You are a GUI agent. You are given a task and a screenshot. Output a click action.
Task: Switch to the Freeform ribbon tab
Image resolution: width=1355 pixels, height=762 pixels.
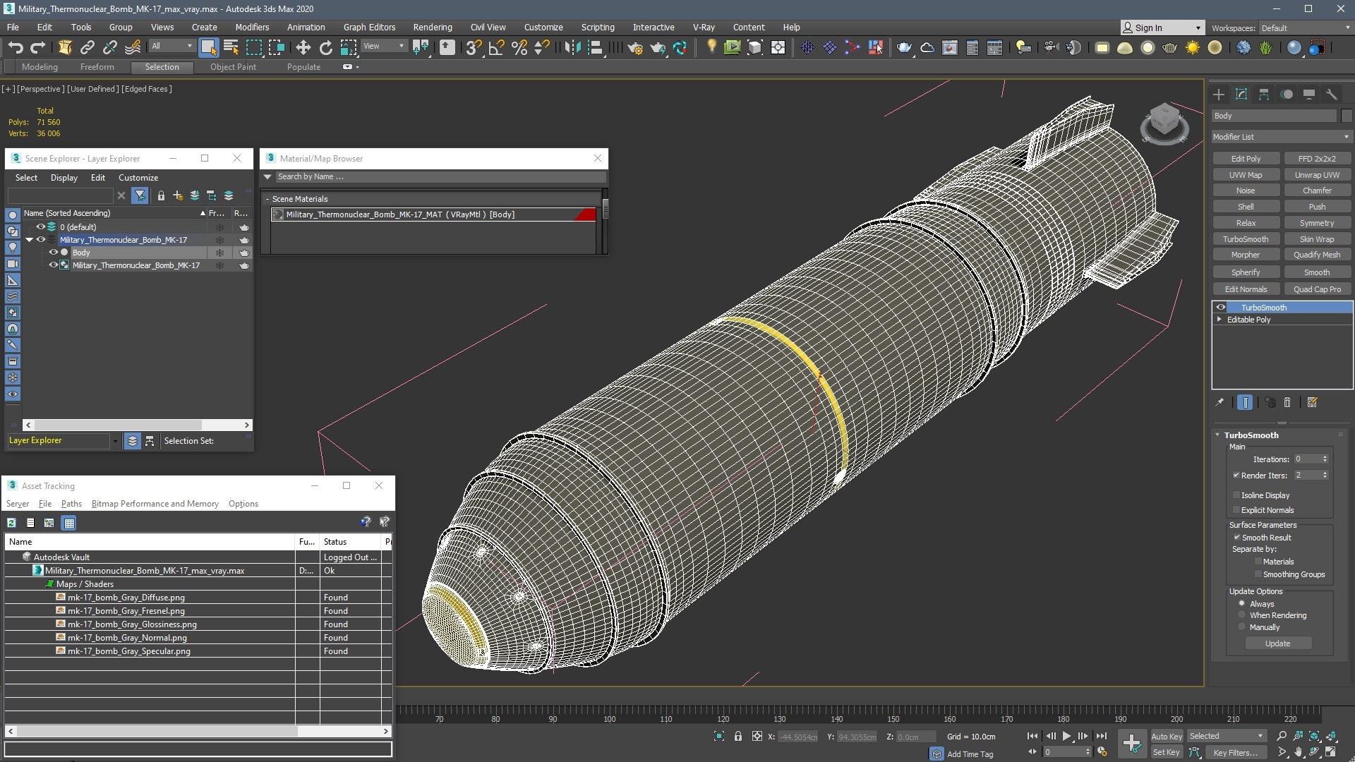[97, 67]
